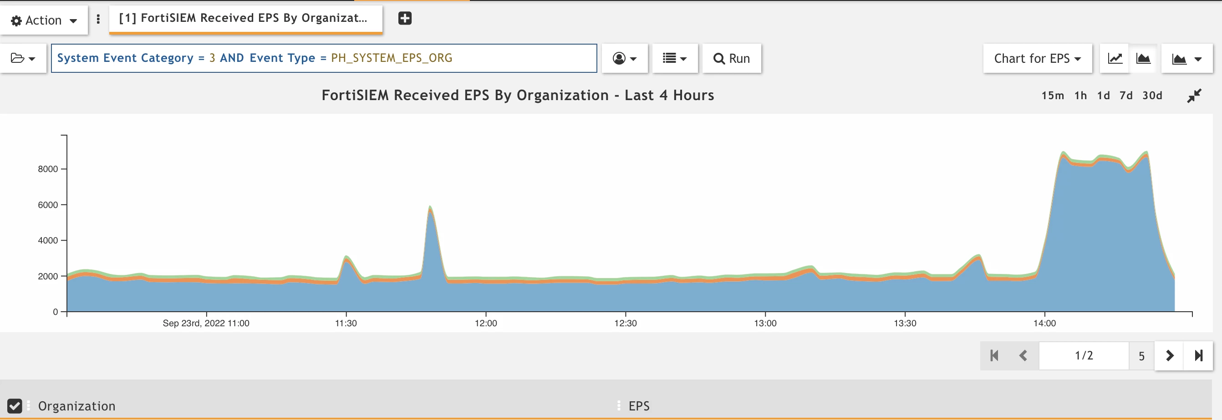Screen dimensions: 1222x420
Task: Collapse the chart with shrink icon
Action: pos(1194,96)
